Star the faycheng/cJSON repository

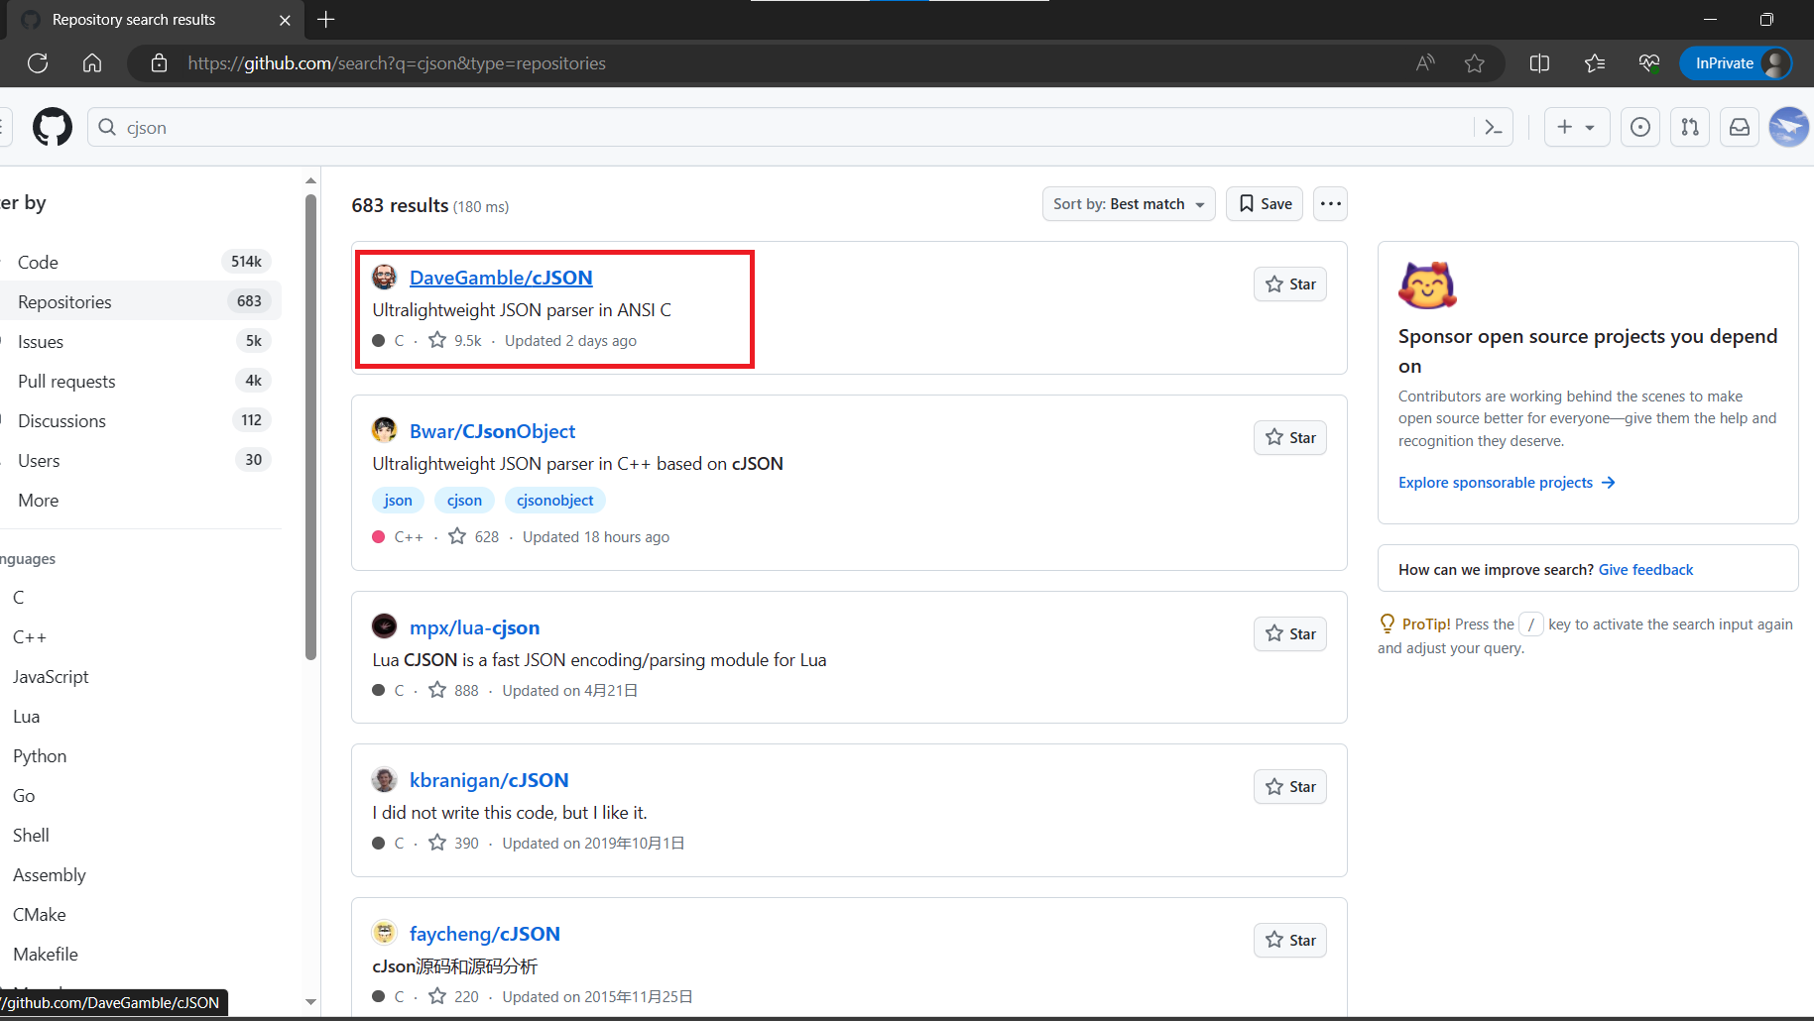1289,941
